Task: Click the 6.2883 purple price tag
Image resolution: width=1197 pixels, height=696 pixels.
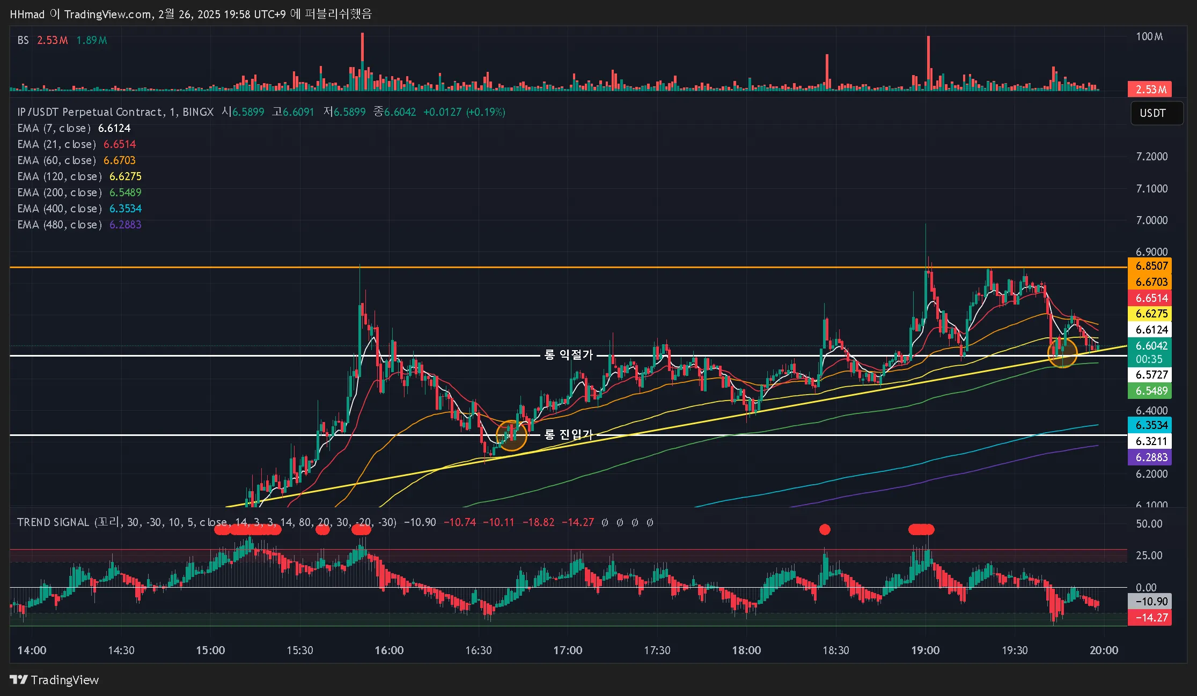Action: tap(1150, 457)
